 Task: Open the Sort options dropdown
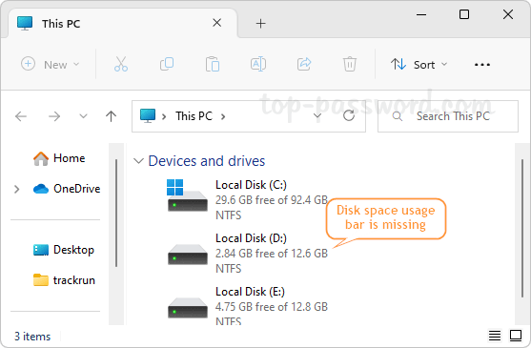point(419,64)
